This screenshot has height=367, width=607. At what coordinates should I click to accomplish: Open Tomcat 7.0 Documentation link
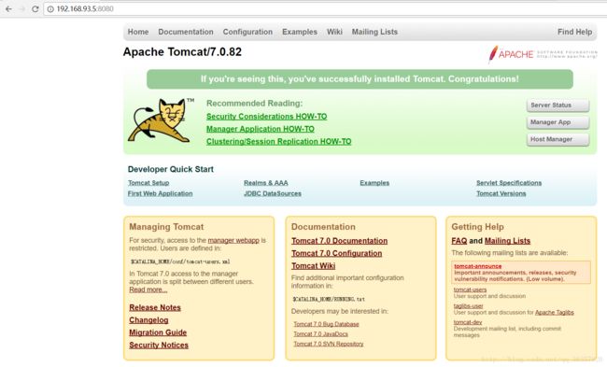click(x=340, y=241)
